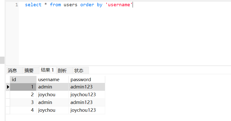The width and height of the screenshot is (231, 121).
Task: Click the username column header
Action: 52,79
